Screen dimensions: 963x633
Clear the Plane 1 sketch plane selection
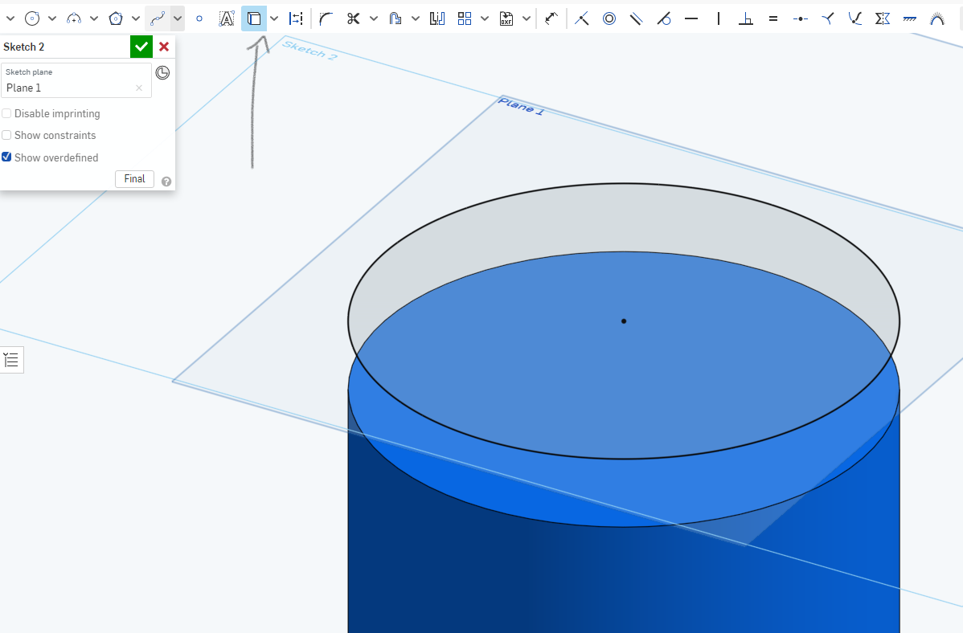click(139, 88)
